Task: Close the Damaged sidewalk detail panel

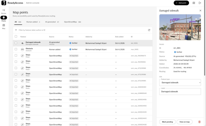Action: (x=200, y=10)
